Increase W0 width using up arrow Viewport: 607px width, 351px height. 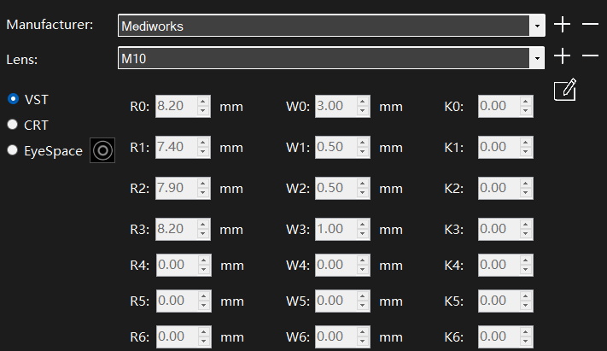coord(363,102)
